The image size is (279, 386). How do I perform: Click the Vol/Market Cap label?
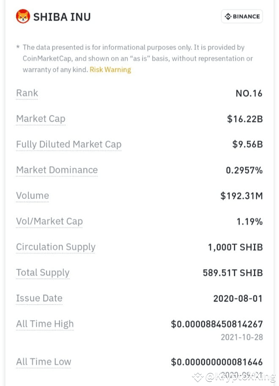[49, 221]
